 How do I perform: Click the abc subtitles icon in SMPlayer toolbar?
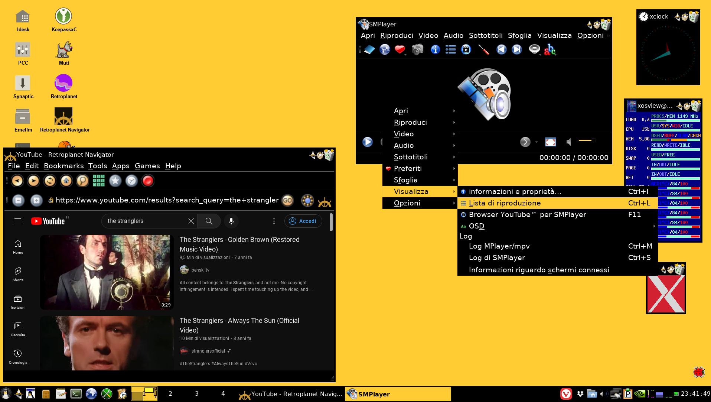[x=550, y=49]
